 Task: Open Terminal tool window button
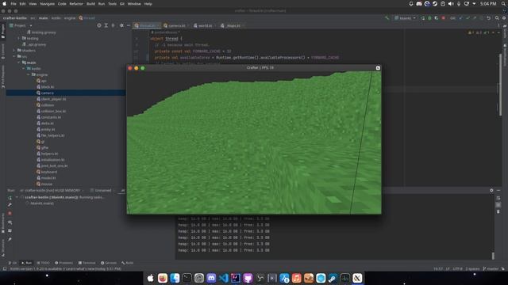click(87, 263)
